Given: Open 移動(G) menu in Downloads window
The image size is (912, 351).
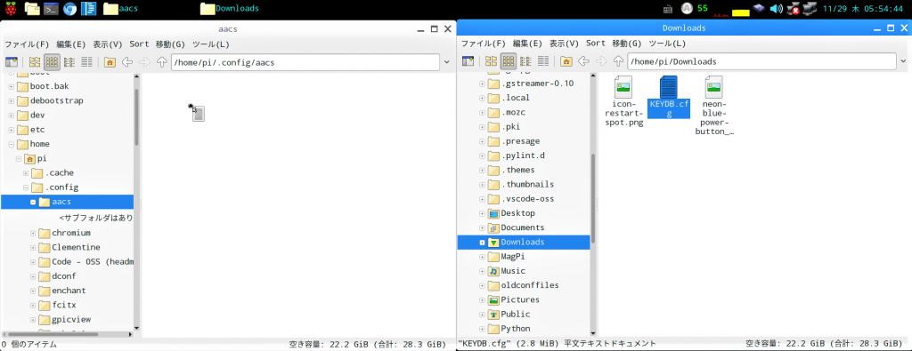Looking at the screenshot, I should click(627, 44).
